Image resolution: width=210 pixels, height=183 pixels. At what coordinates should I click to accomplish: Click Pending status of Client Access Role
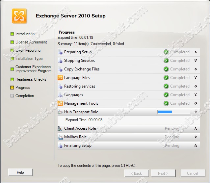tap(172, 128)
